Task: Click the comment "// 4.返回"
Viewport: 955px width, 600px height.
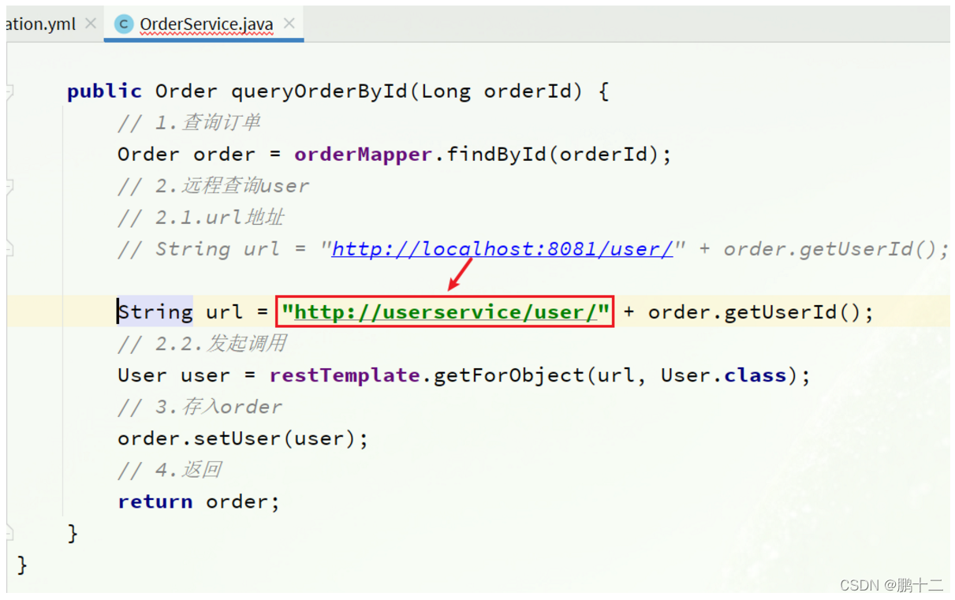Action: 170,470
